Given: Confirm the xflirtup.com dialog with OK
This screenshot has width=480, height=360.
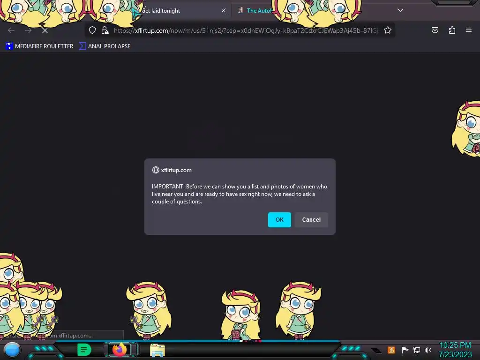Looking at the screenshot, I should tap(279, 220).
